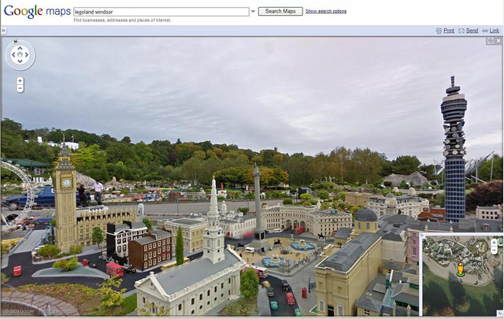Click the yellow Pegman on the mini map
Viewport: 504px width, 319px height.
coord(461,270)
